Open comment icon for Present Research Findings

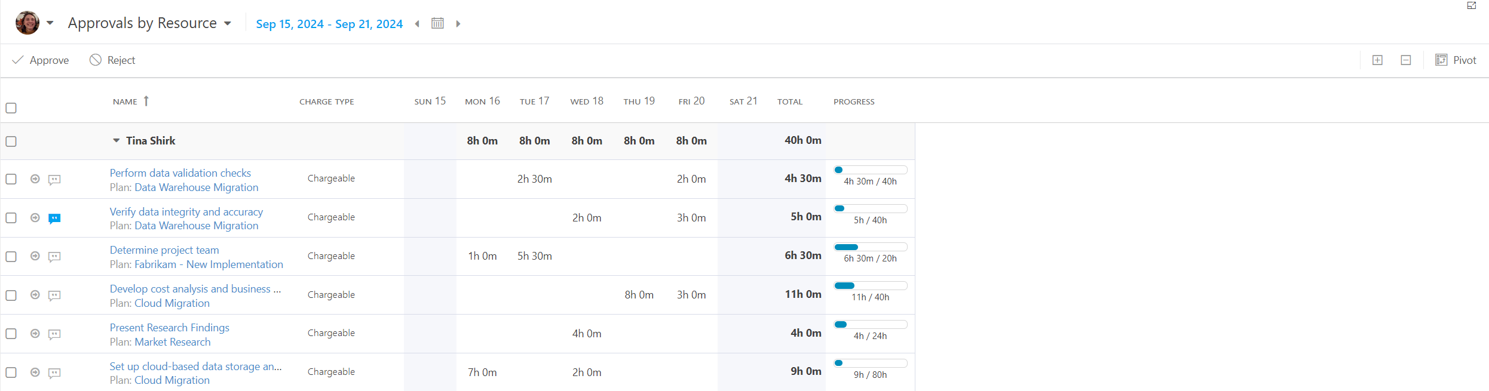point(54,334)
